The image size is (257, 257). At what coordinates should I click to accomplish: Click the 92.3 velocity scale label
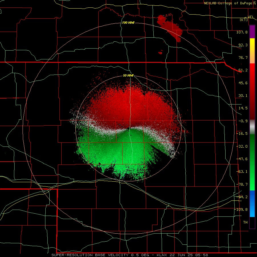click(243, 45)
